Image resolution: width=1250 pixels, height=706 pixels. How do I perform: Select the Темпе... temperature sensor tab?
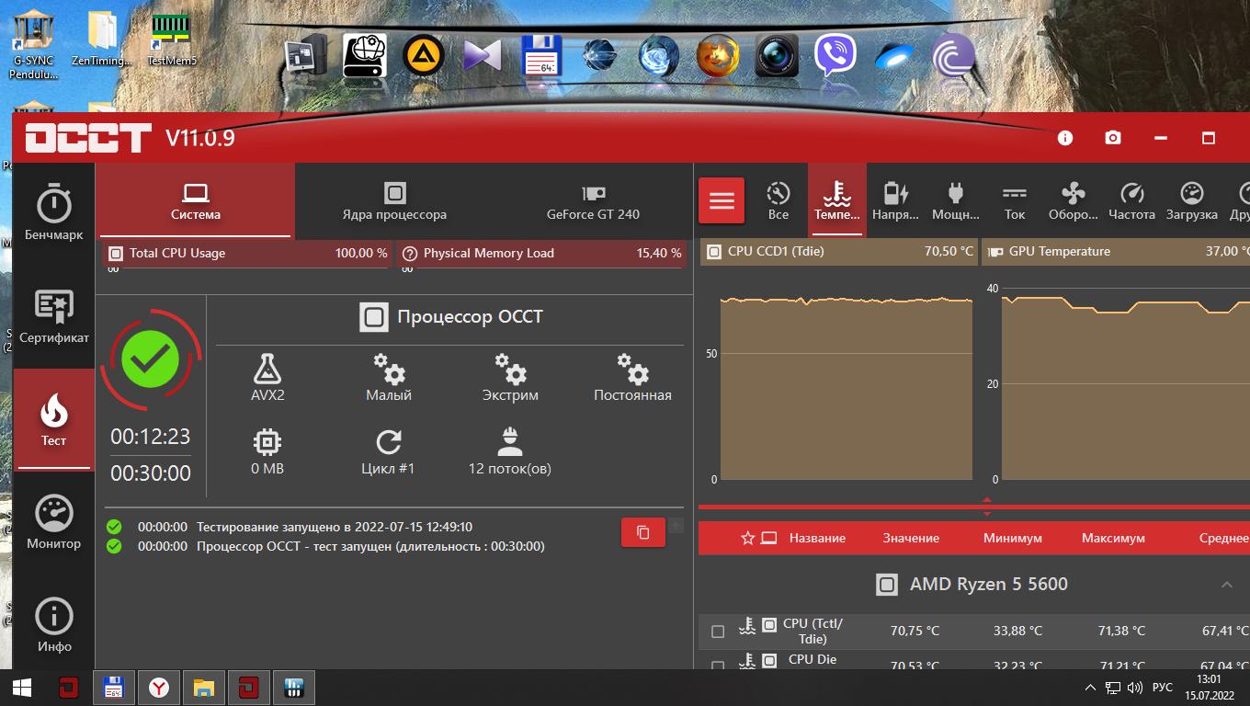point(837,200)
